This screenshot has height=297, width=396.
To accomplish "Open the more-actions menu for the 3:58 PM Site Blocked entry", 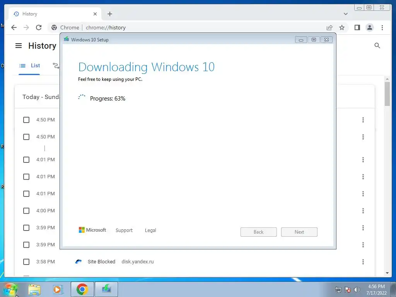I will [363, 262].
